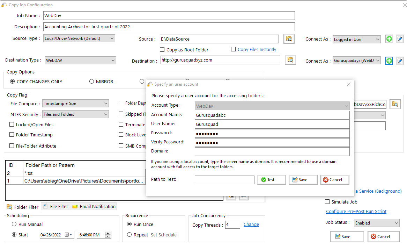The width and height of the screenshot is (407, 249).
Task: Expand NTFS Security Files and Folders dropdown
Action: click(x=75, y=114)
